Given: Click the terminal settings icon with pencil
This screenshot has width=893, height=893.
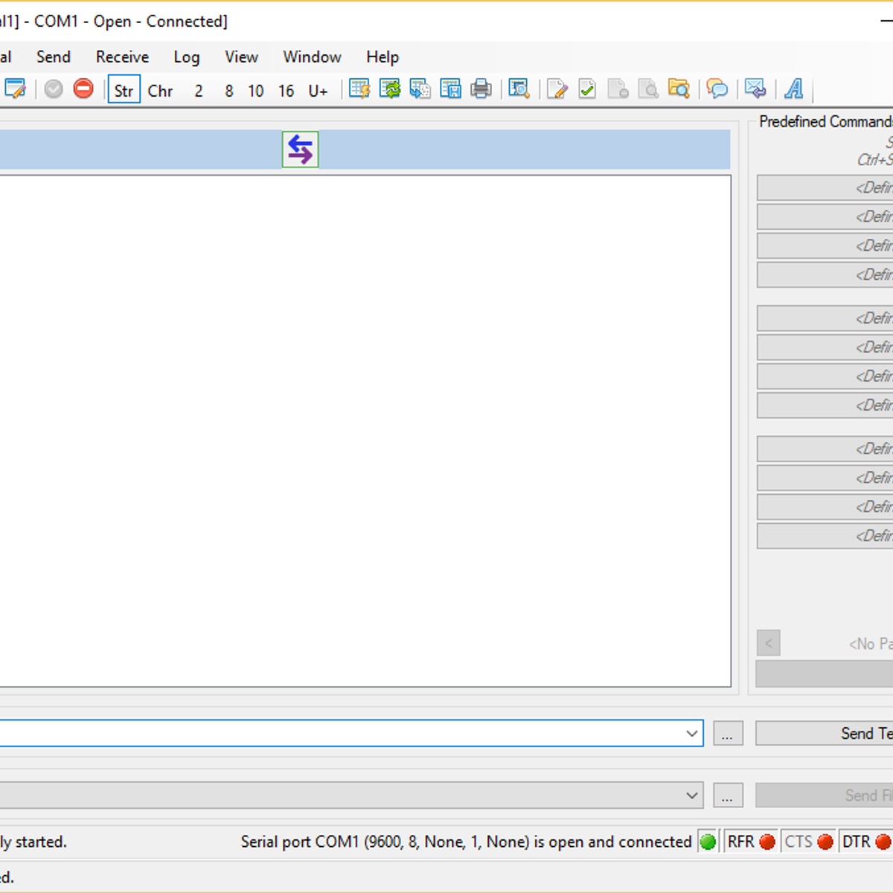Looking at the screenshot, I should tap(15, 89).
